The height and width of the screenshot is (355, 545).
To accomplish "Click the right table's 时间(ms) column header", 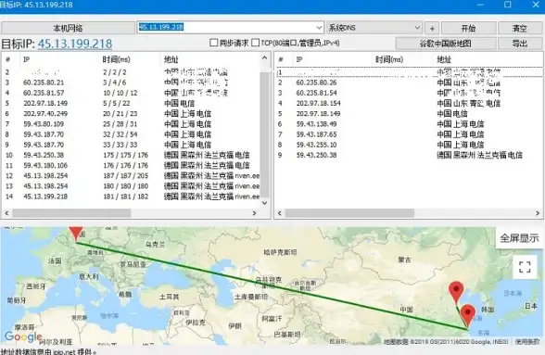I will (389, 59).
